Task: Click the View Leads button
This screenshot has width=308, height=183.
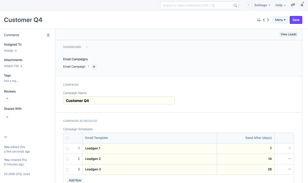Action: pos(288,34)
